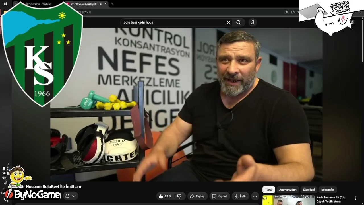
Task: Start voice search with the microphone
Action: 253,22
